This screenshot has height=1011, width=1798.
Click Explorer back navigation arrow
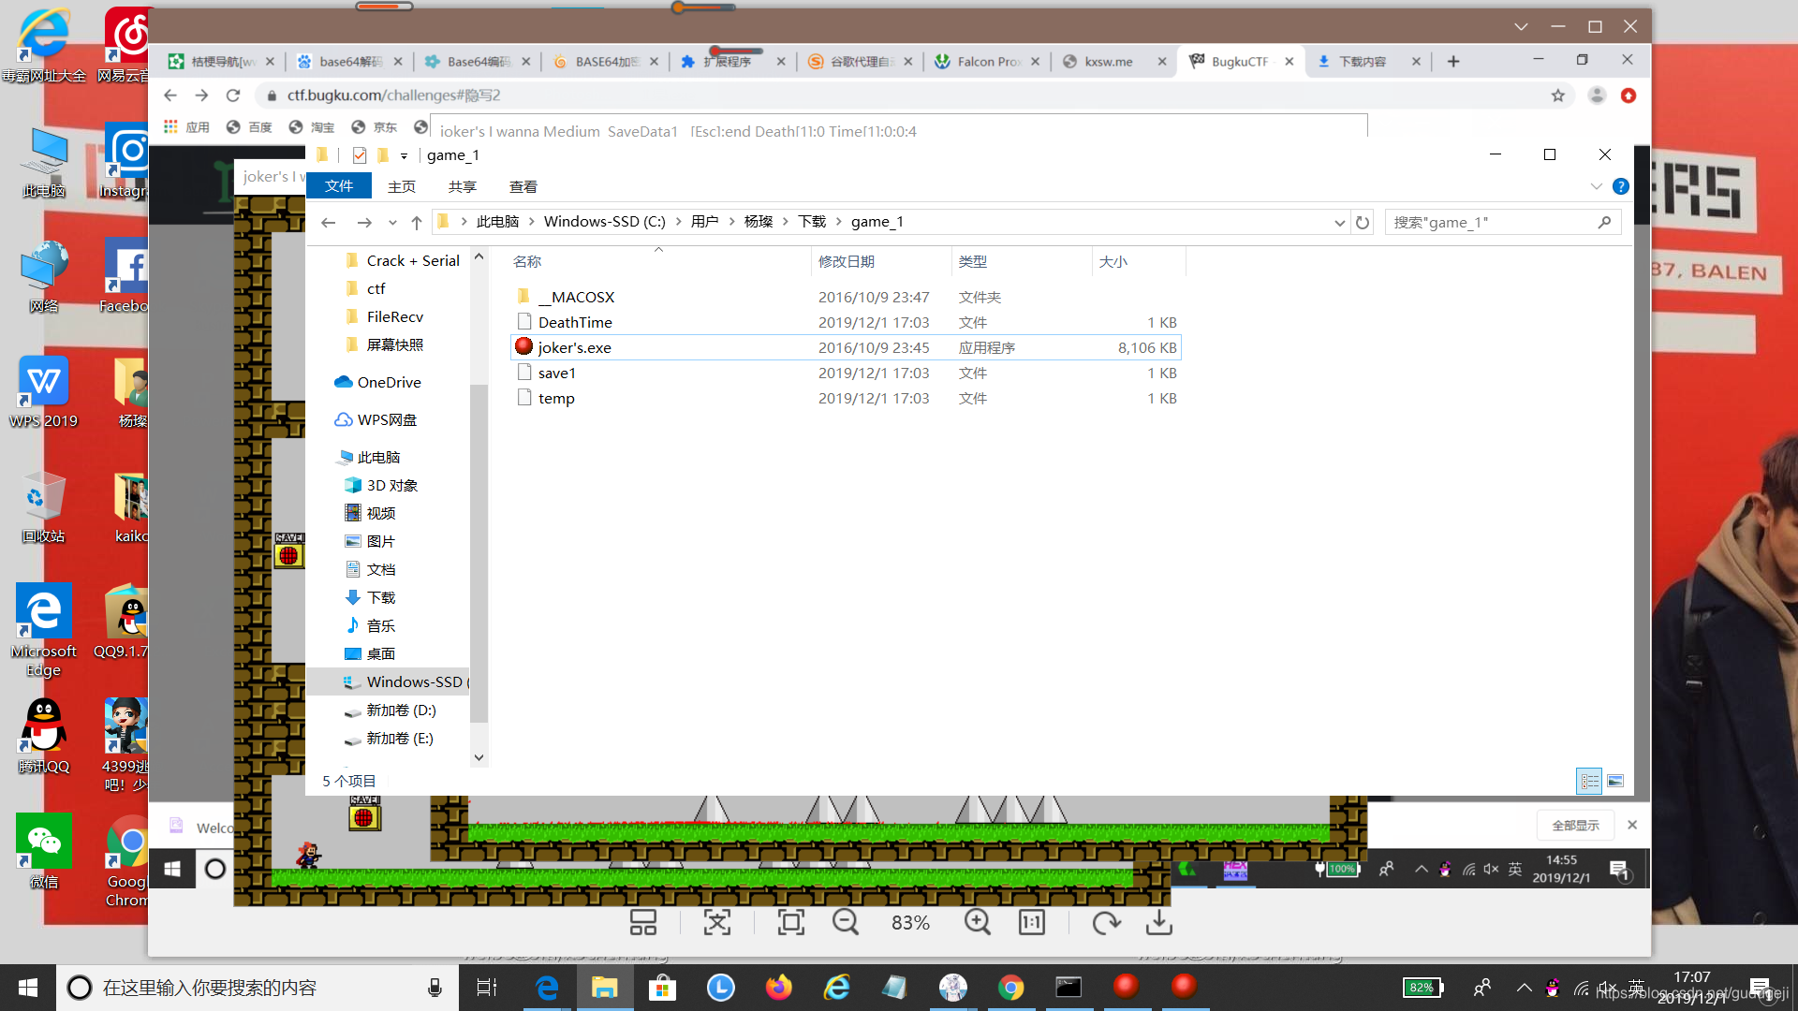pos(328,222)
